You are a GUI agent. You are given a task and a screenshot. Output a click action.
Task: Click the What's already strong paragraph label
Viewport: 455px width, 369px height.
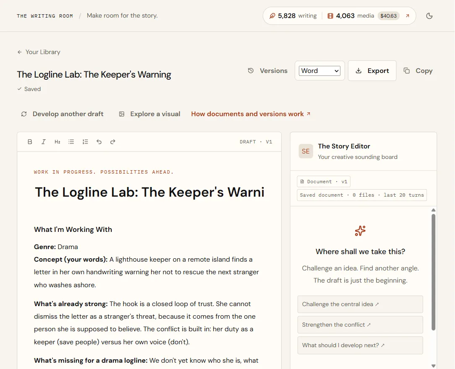coord(71,304)
